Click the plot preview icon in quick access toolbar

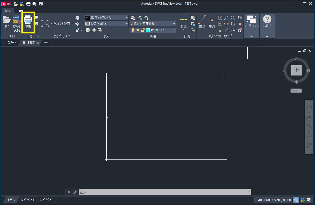[x=41, y=4]
